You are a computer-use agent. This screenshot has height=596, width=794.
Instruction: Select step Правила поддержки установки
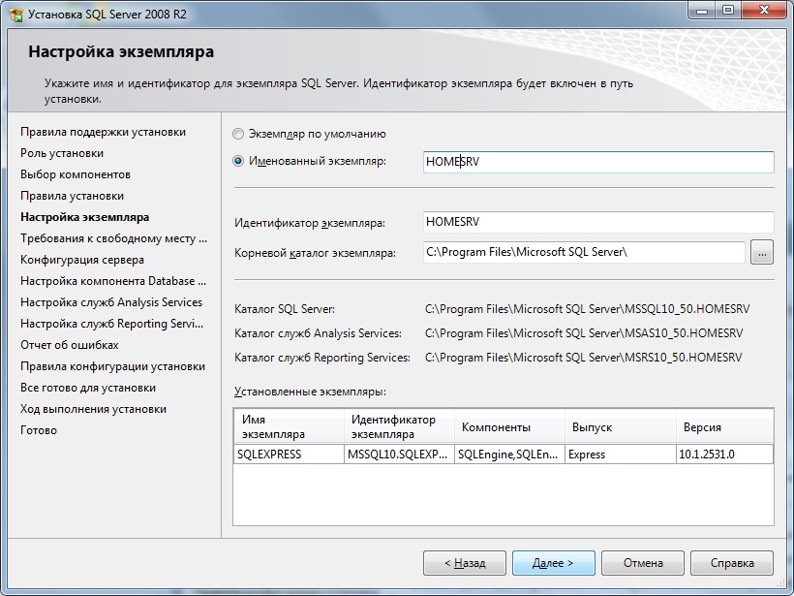[x=104, y=132]
